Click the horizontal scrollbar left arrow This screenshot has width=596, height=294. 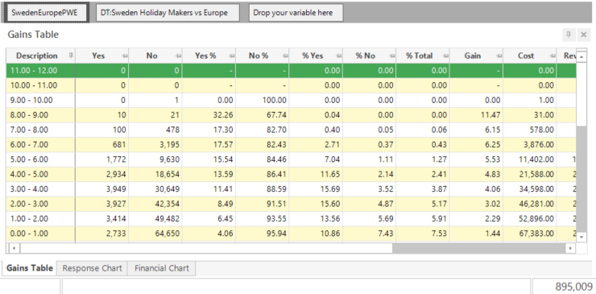(14, 248)
